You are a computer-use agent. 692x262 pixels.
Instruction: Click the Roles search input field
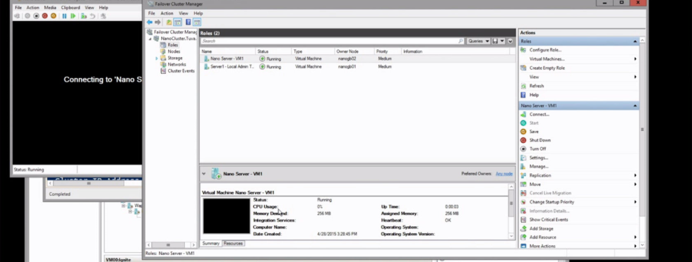(329, 41)
